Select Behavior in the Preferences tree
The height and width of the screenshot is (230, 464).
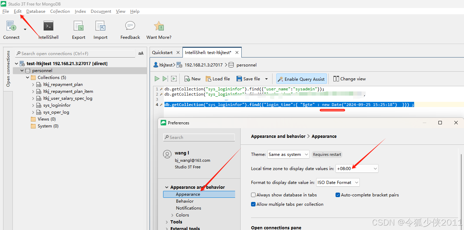[185, 201]
